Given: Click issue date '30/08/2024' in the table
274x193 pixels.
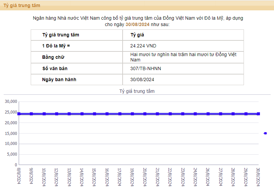Looking at the screenshot, I should pyautogui.click(x=142, y=80).
